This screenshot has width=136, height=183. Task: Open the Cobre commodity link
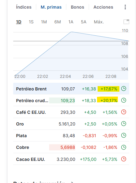[22, 147]
